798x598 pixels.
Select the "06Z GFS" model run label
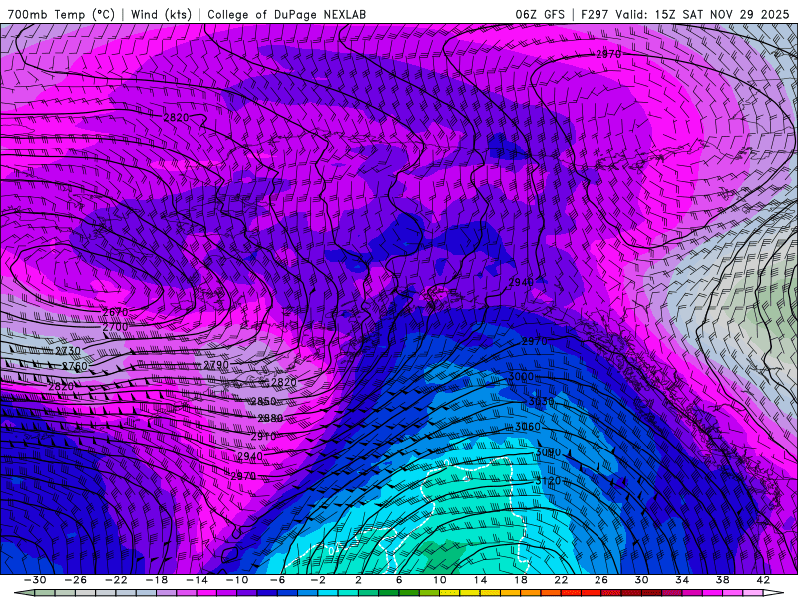pyautogui.click(x=540, y=14)
